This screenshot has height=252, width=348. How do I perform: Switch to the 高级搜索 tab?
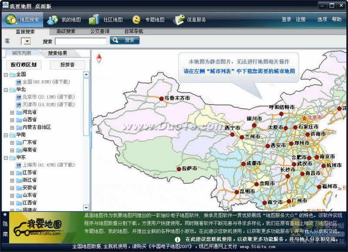(66, 31)
